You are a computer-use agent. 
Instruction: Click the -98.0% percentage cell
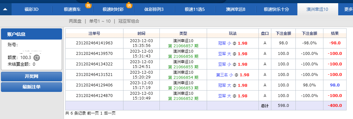coord(310,43)
